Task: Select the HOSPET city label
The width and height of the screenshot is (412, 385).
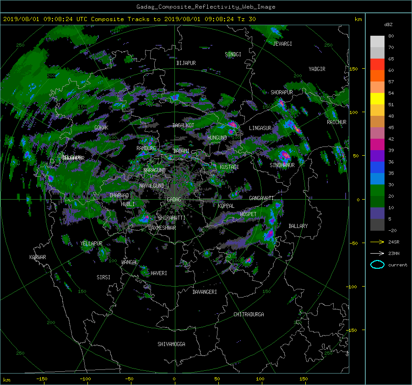Action: point(248,214)
